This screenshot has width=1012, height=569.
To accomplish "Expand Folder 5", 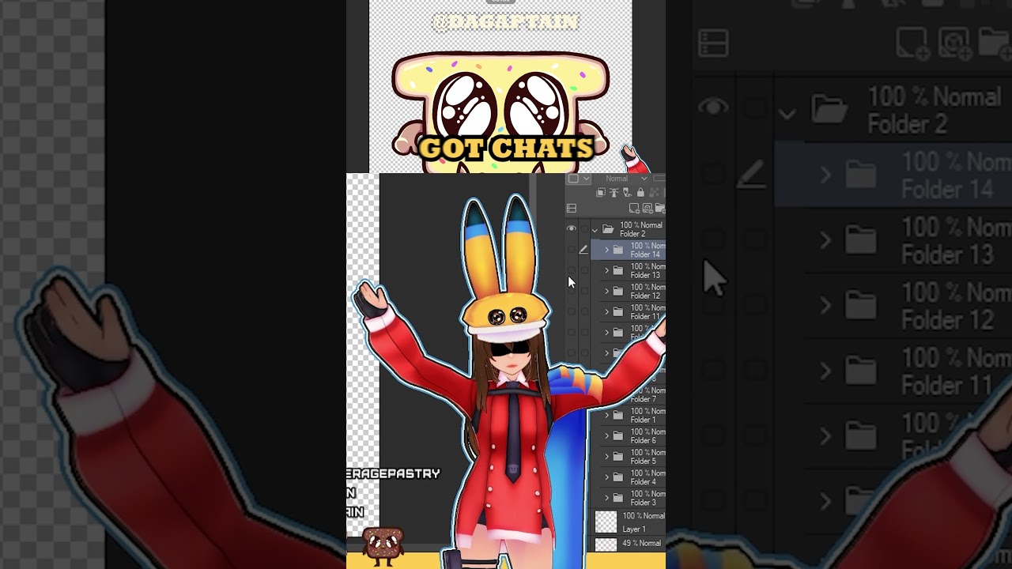I will [606, 456].
